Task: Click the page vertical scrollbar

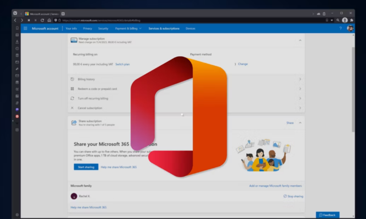Action: click(x=353, y=90)
